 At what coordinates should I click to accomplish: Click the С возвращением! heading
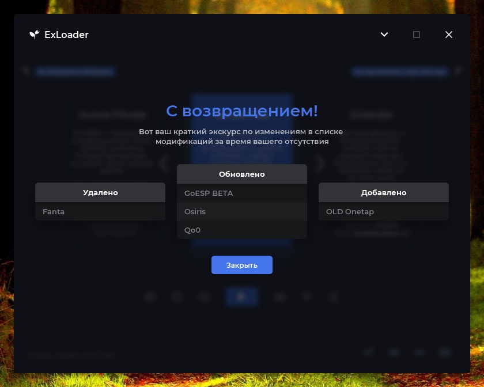tap(241, 111)
